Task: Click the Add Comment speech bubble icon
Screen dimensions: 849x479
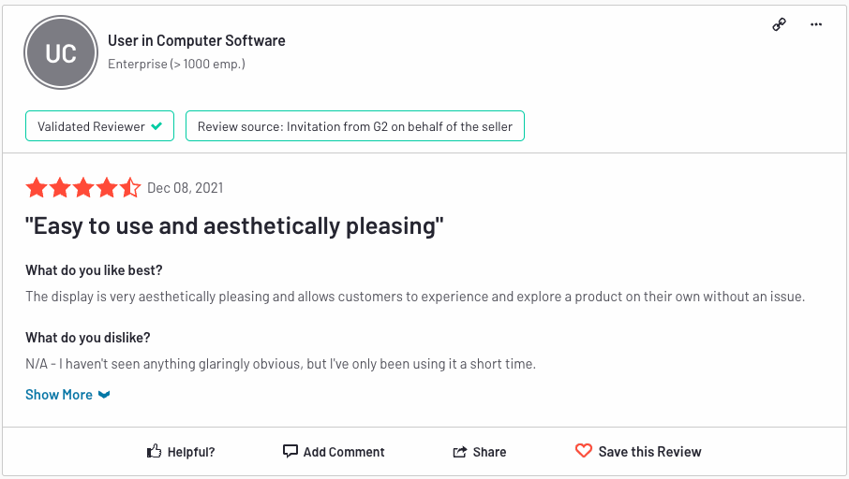Action: click(x=290, y=451)
